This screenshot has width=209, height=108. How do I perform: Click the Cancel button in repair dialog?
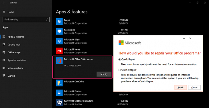point(194,87)
